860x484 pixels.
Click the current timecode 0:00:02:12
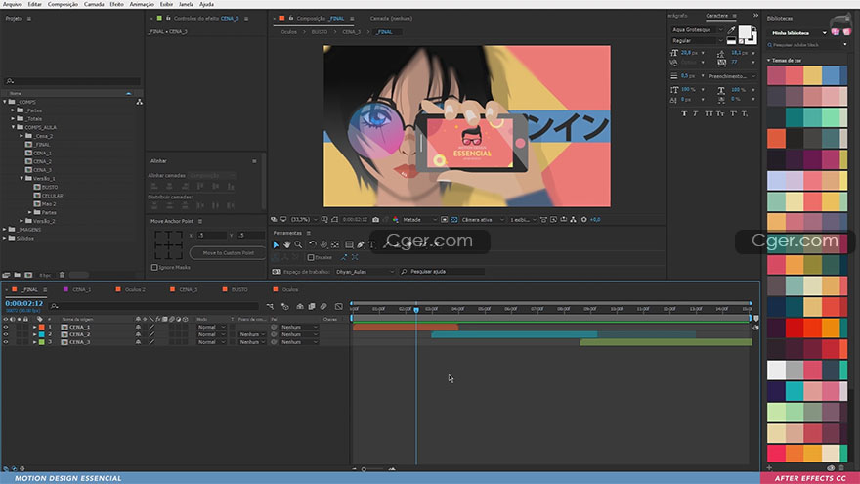click(x=24, y=303)
